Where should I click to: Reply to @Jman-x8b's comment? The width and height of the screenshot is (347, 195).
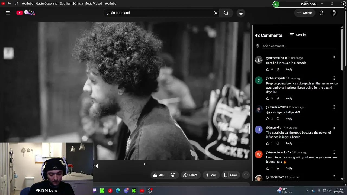(289, 143)
